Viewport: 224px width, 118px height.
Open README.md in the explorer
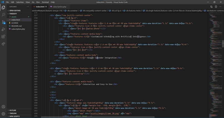(x=19, y=26)
